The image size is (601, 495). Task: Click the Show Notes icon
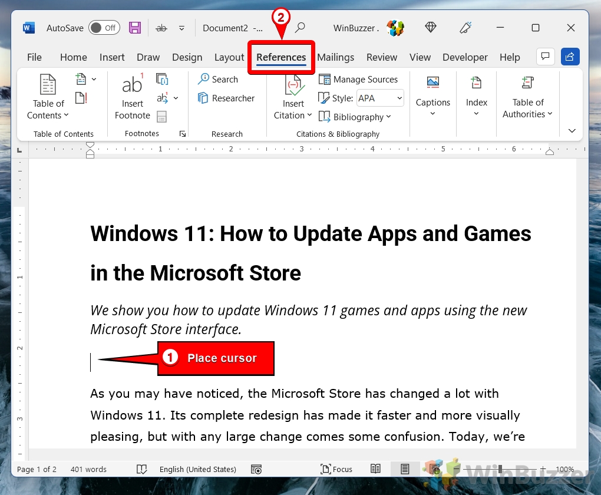(162, 117)
